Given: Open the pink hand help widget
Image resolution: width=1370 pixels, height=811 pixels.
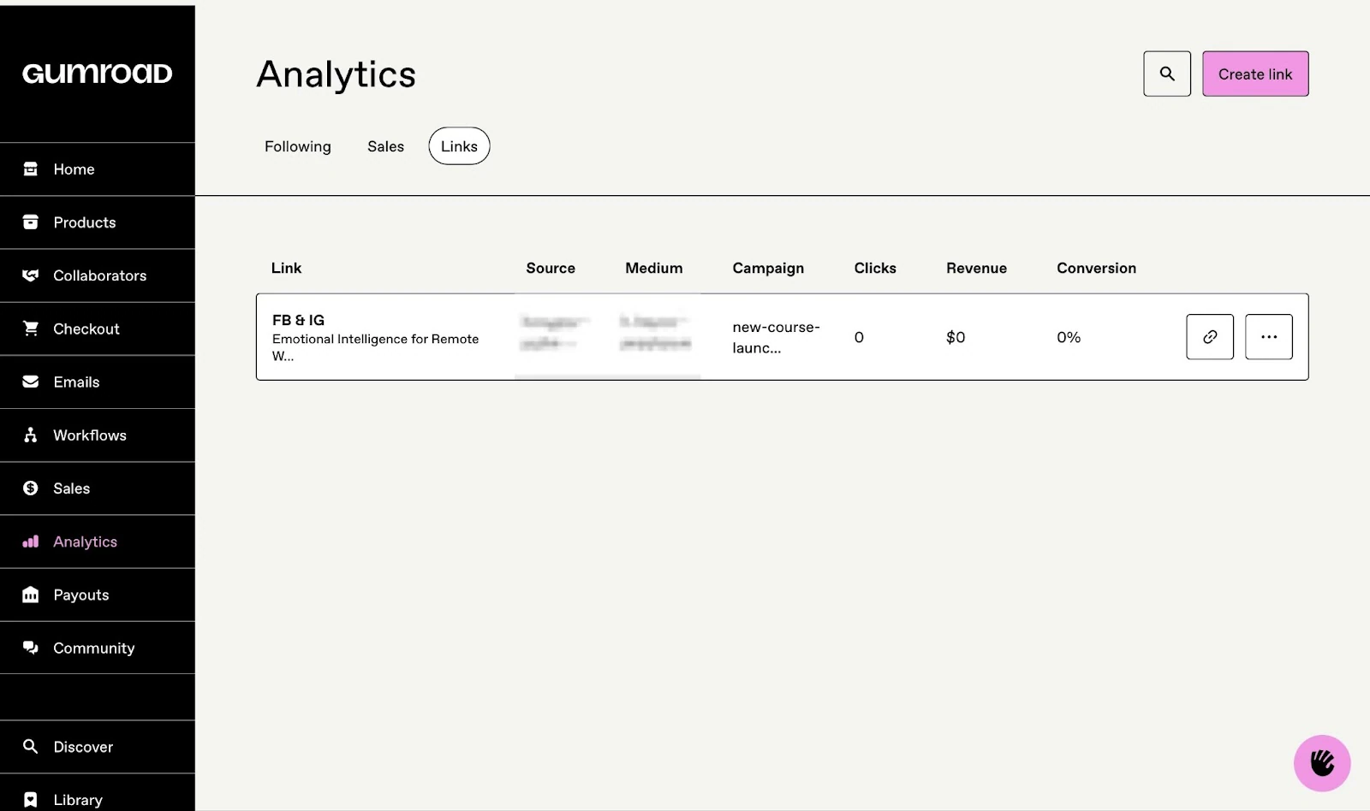Looking at the screenshot, I should [1322, 763].
